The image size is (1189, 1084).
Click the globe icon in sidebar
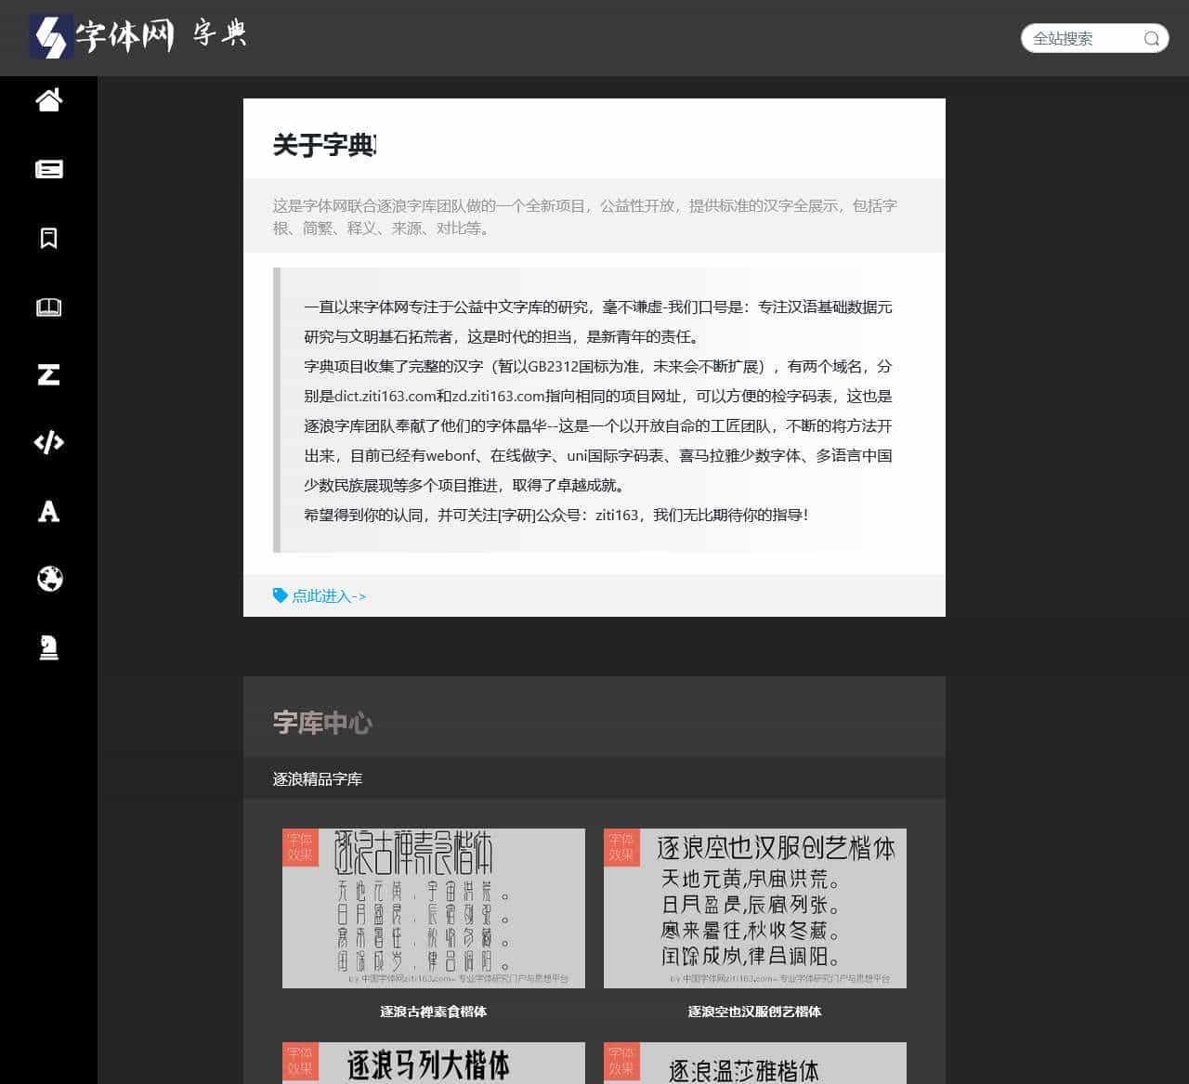[x=48, y=580]
